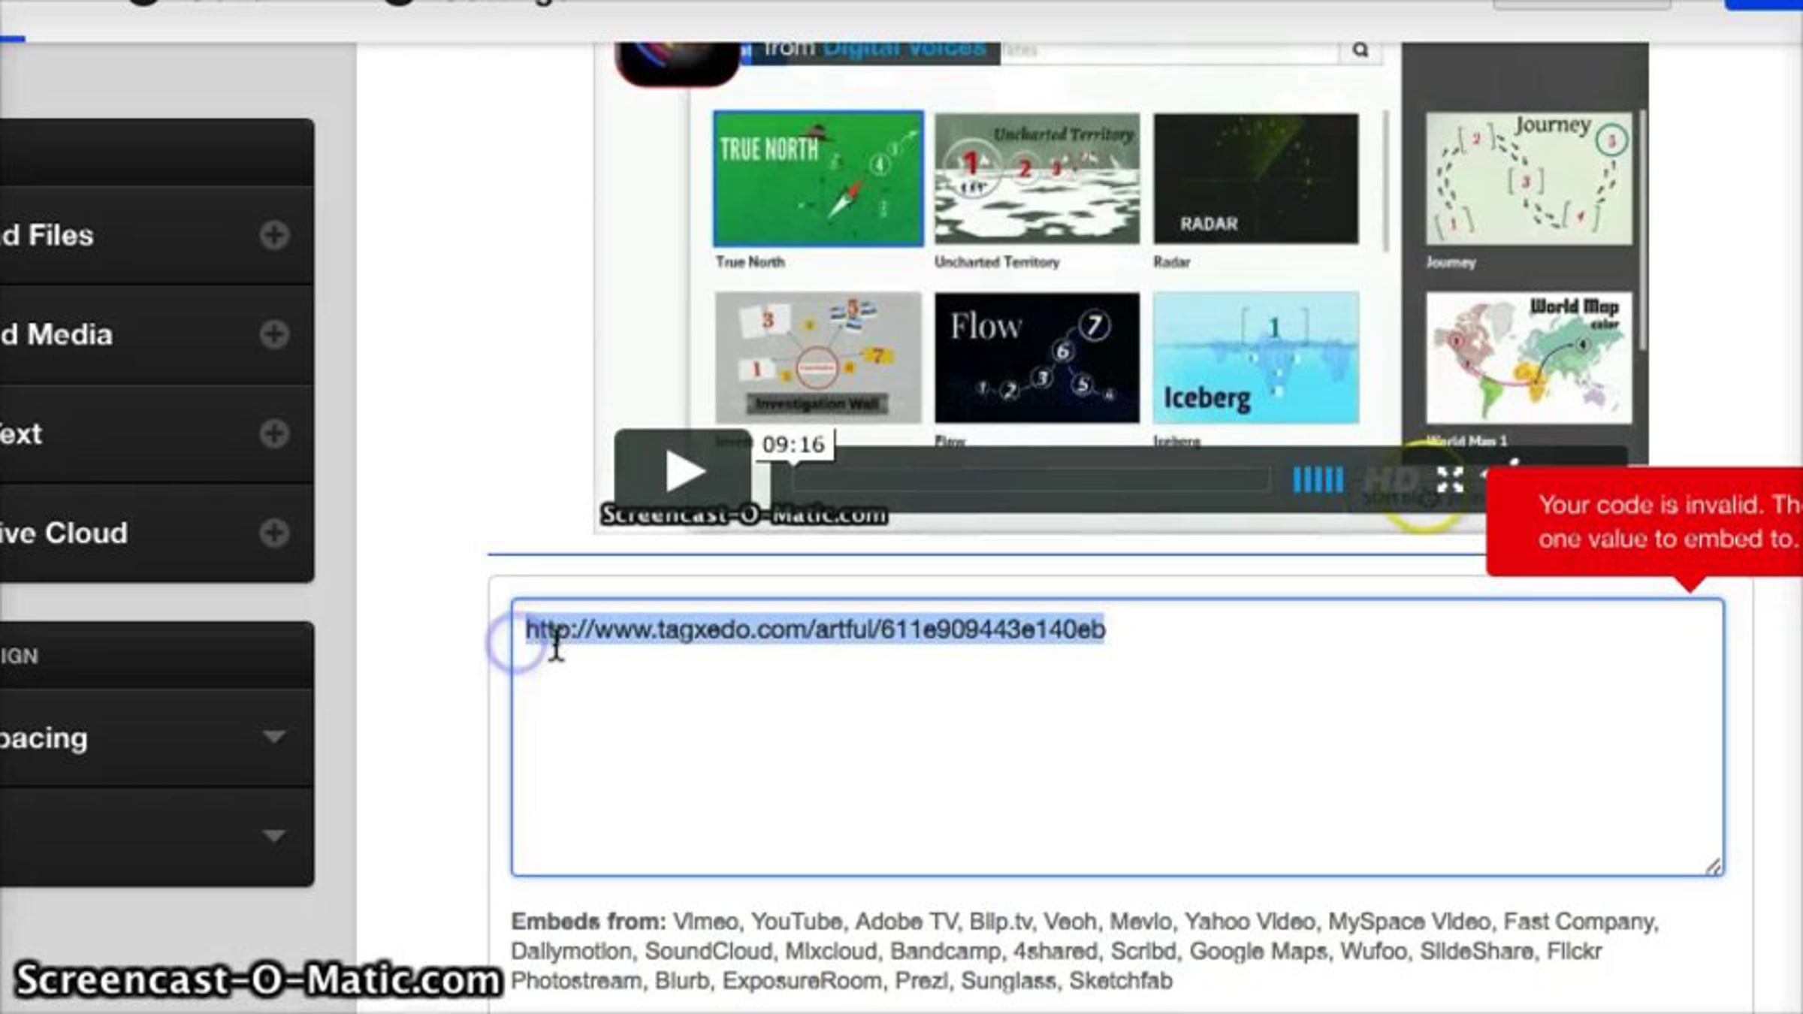Adjust the video volume bars
This screenshot has width=1803, height=1014.
[x=1318, y=479]
